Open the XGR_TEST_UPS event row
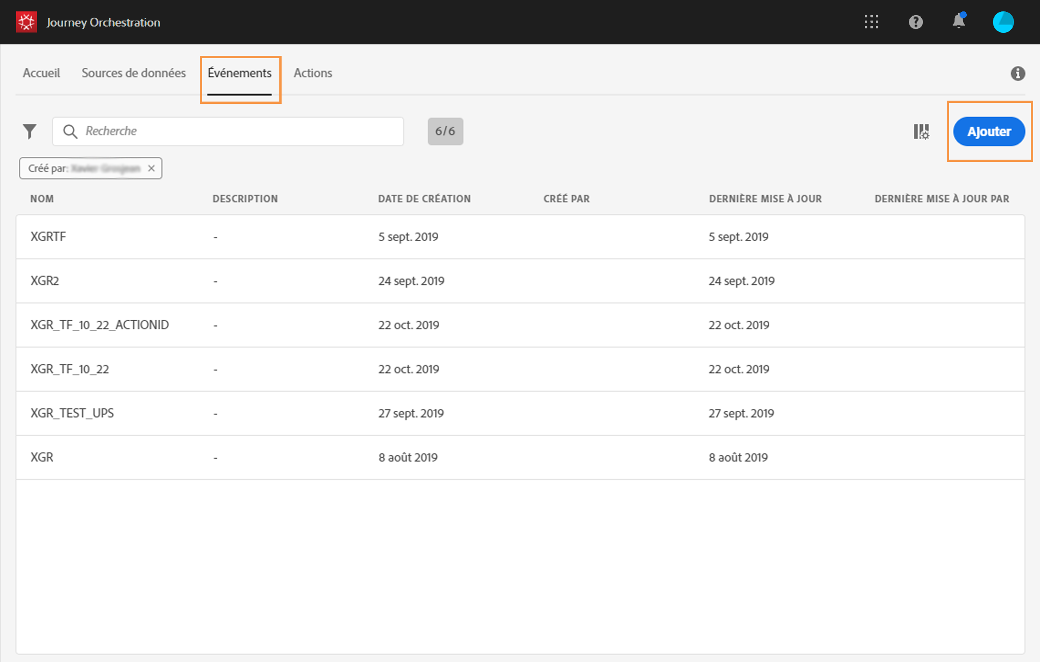Viewport: 1040px width, 662px height. point(72,413)
